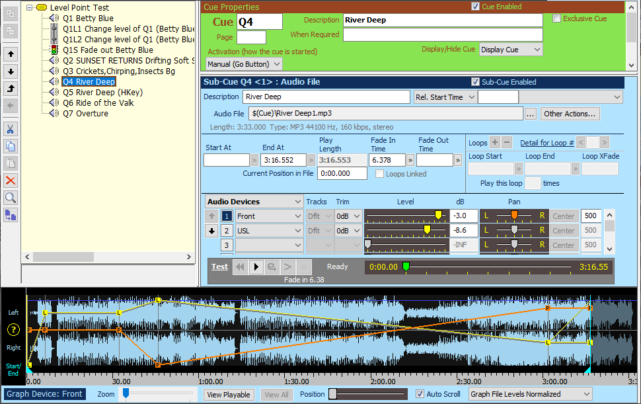This screenshot has height=404, width=641.
Task: Select cue Q2 SUNSET RETURNS in the tree
Action: [128, 61]
